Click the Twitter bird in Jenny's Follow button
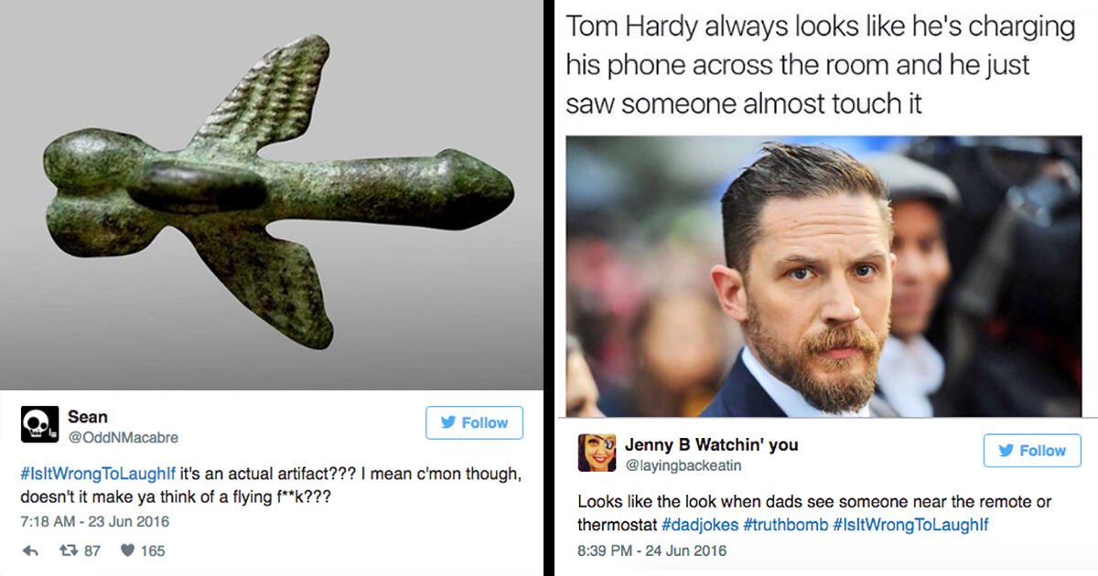This screenshot has height=576, width=1098. [1006, 451]
